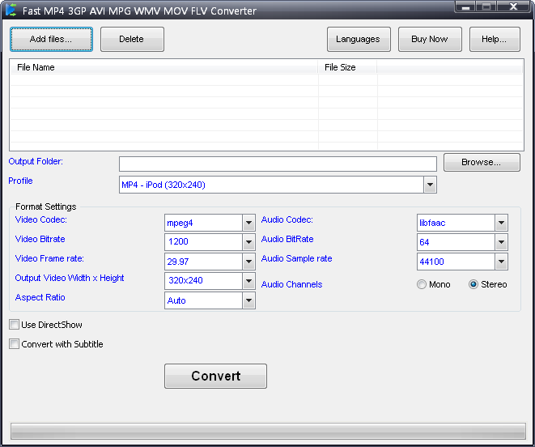Click the File Name column header
Image resolution: width=535 pixels, height=447 pixels.
164,67
